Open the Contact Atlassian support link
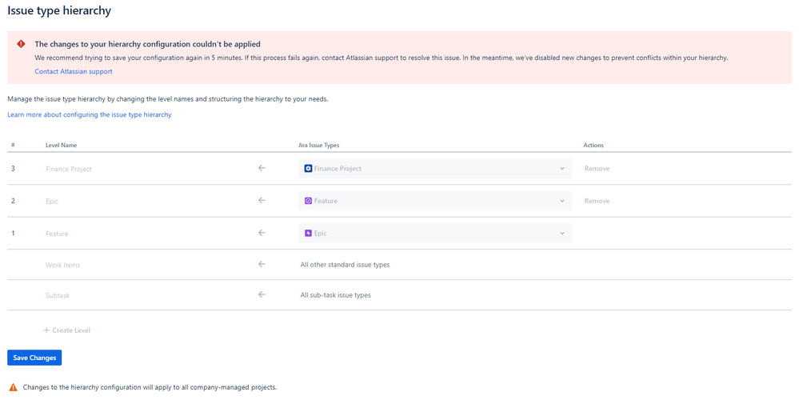This screenshot has width=799, height=400. click(74, 71)
